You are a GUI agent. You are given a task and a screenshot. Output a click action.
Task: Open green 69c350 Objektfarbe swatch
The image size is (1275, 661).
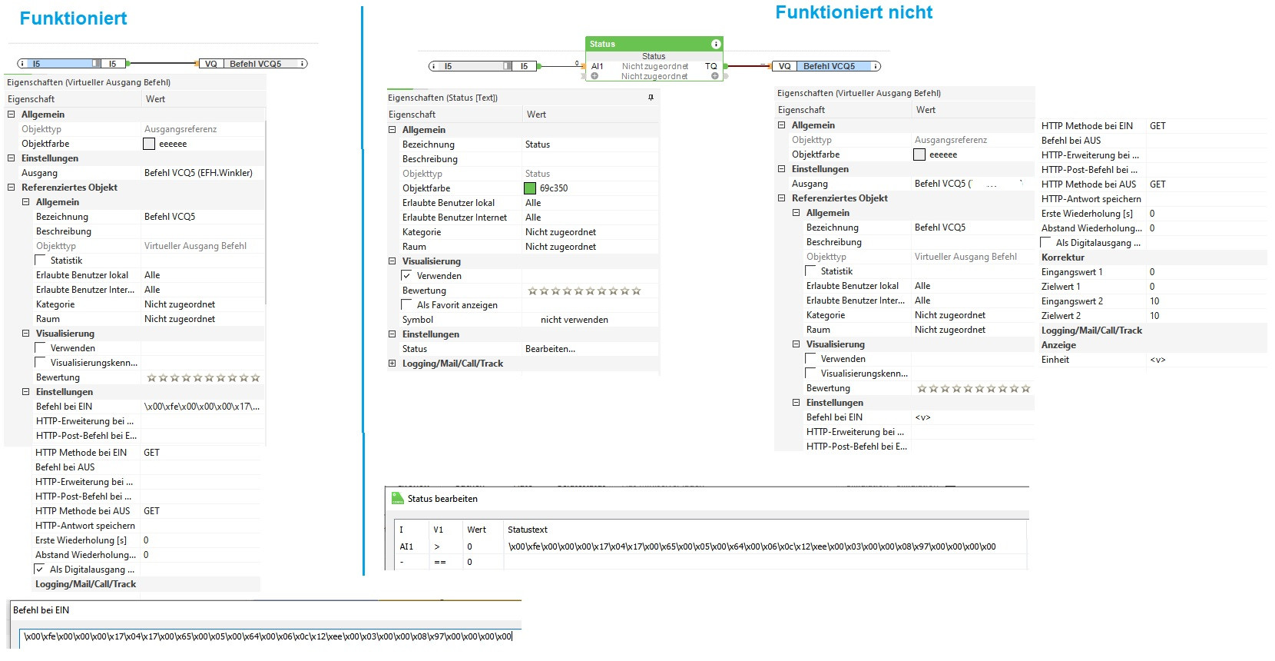tap(530, 188)
